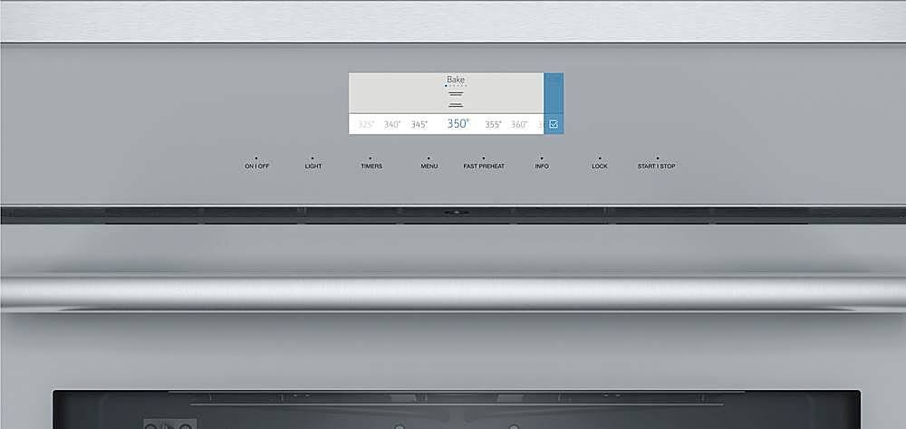The image size is (906, 429).
Task: Engage the control panel LOCK
Action: pos(600,167)
